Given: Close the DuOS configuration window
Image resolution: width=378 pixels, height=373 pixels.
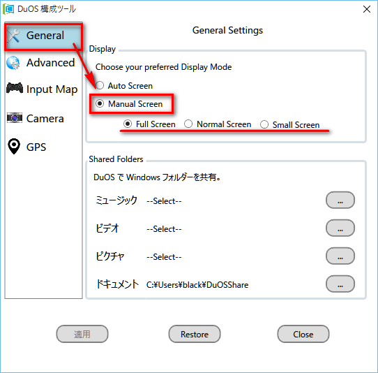Looking at the screenshot, I should (x=367, y=9).
